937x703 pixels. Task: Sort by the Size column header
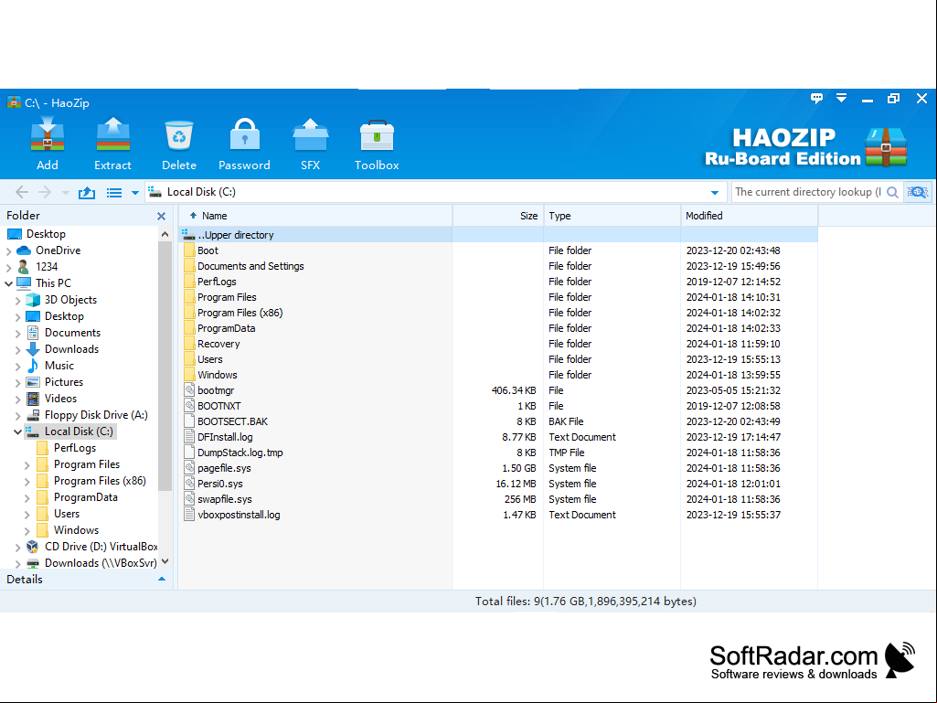point(498,216)
